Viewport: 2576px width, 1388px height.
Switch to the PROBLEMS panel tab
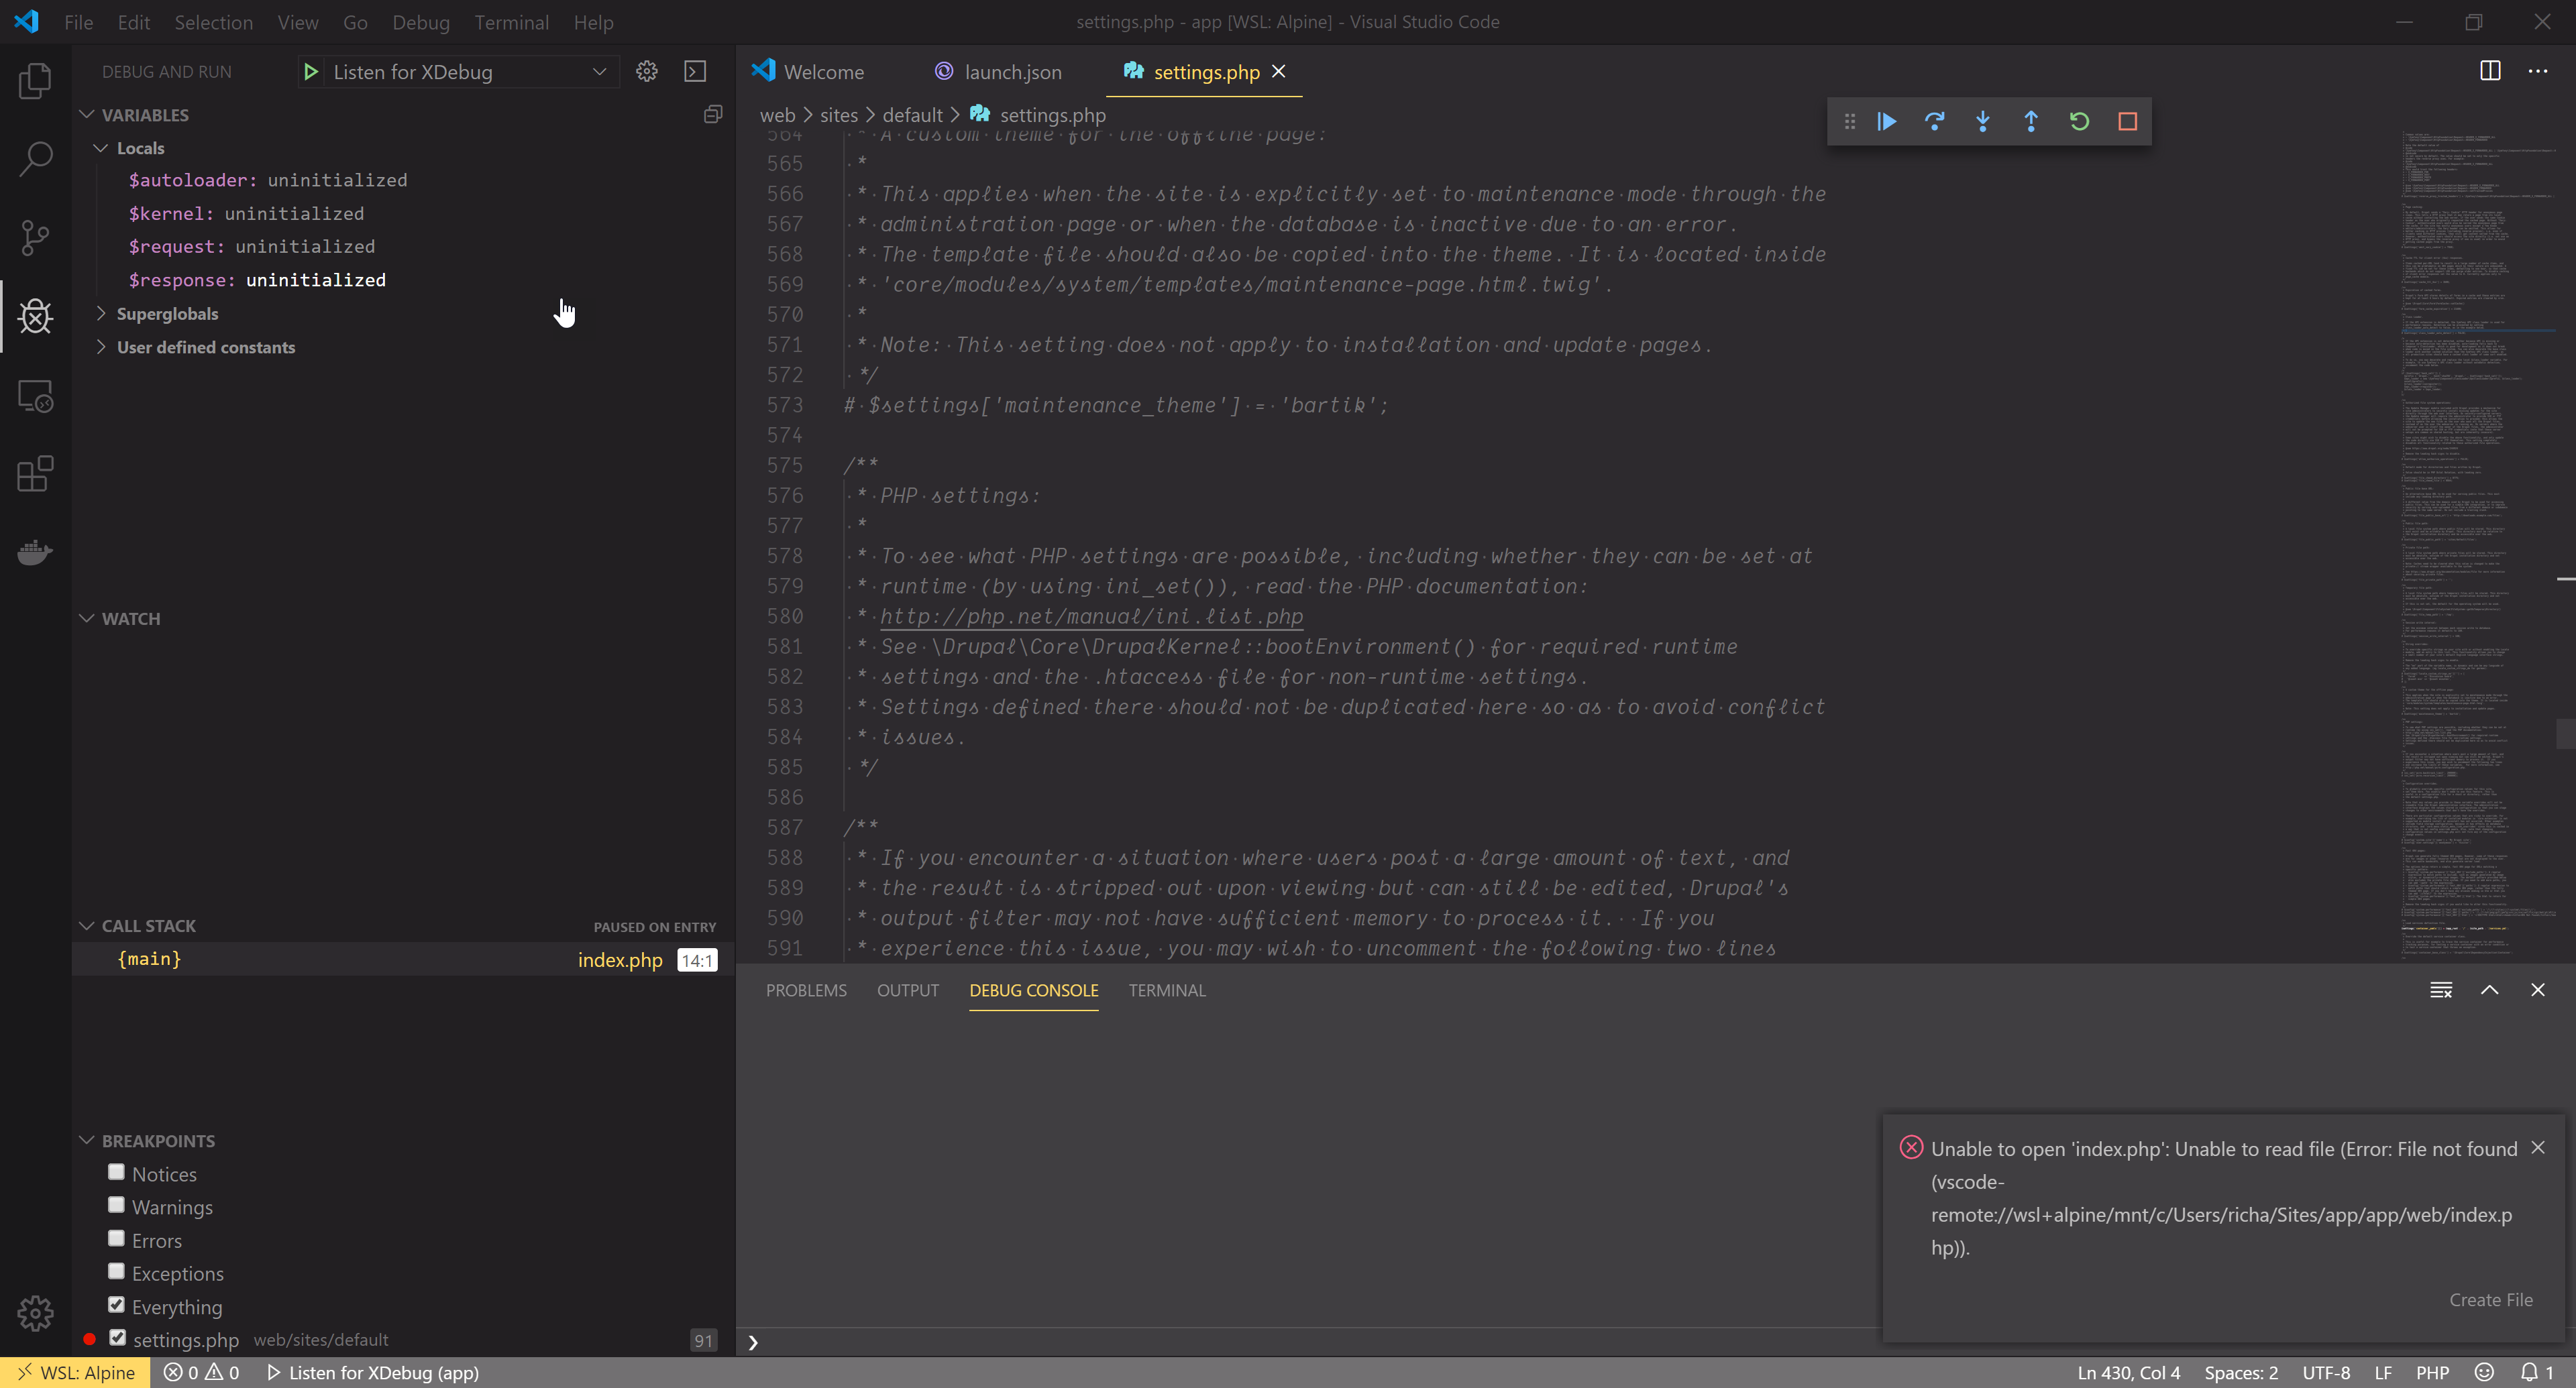(x=806, y=990)
